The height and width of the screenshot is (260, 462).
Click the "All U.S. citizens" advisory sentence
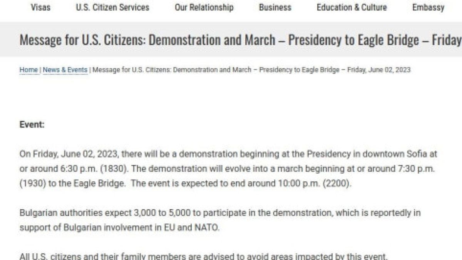204,256
